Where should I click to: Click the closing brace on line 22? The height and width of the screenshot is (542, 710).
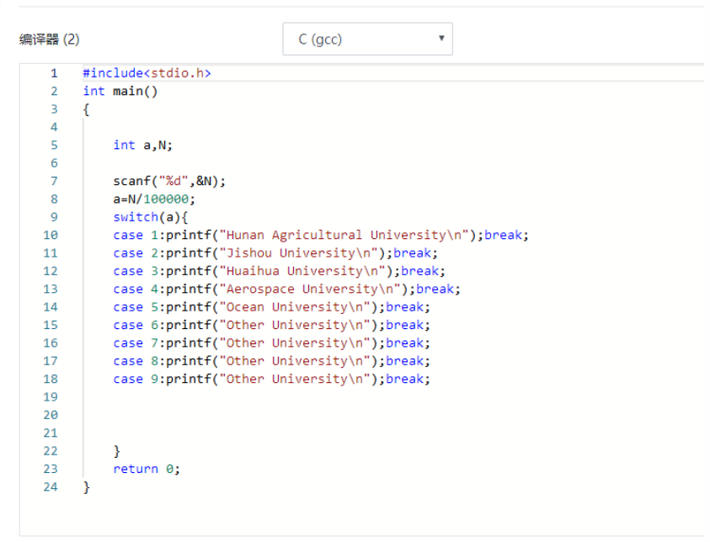point(117,451)
